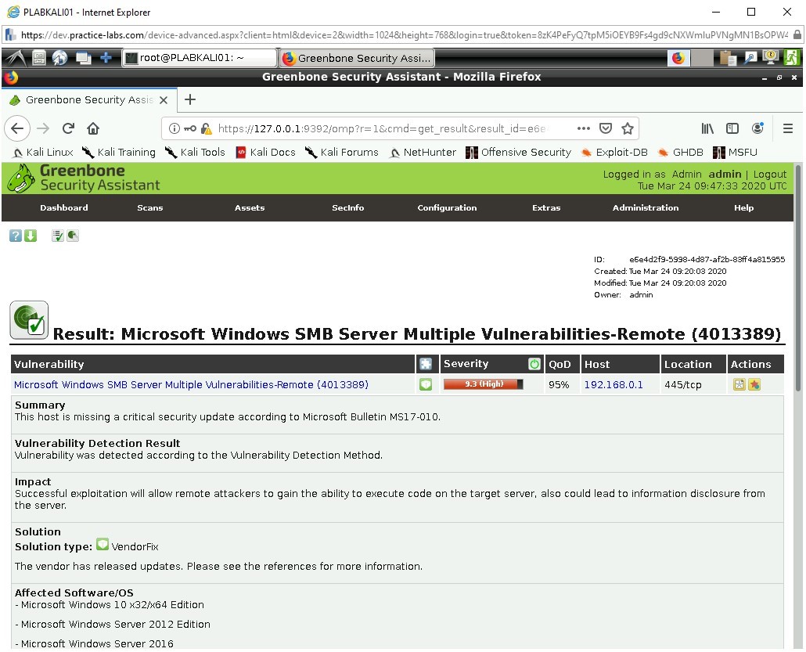Open the Firefox menu via hamburger icon
806x652 pixels.
point(788,128)
